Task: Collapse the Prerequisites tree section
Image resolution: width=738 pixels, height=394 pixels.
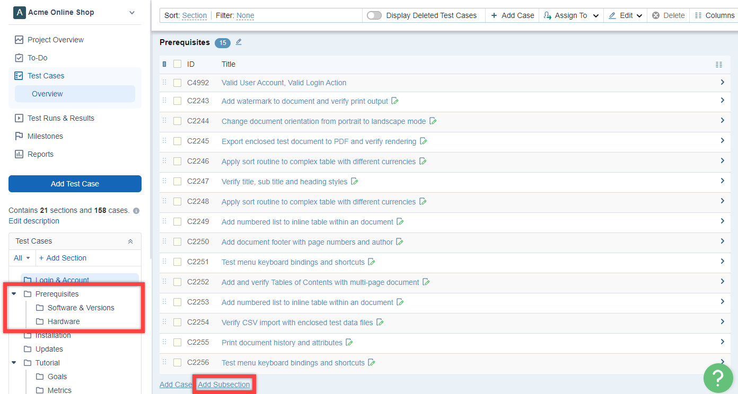Action: tap(14, 294)
